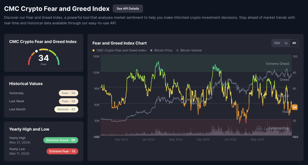Switch chart range to 30d
This screenshot has height=165, width=308.
click(277, 43)
